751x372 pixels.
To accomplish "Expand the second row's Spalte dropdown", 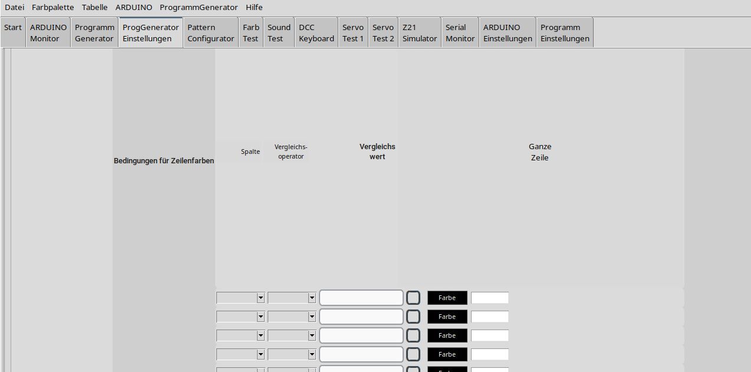I will pyautogui.click(x=241, y=317).
